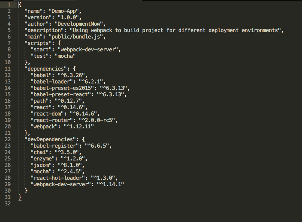
Task: Click the "dependencies" key
Action: point(45,69)
